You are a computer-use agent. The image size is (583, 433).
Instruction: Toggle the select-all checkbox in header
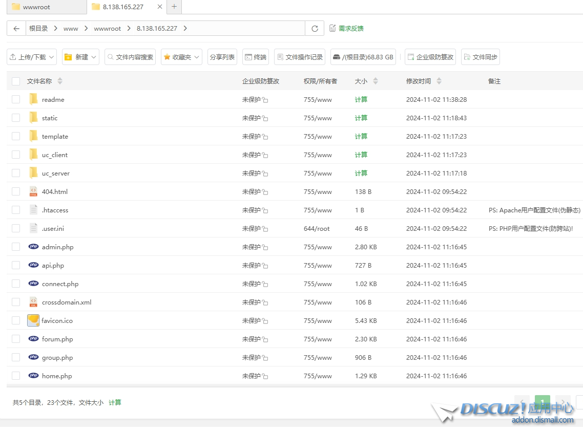16,81
